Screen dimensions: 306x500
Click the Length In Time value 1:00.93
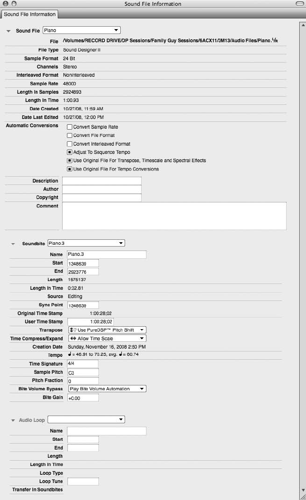(x=71, y=100)
